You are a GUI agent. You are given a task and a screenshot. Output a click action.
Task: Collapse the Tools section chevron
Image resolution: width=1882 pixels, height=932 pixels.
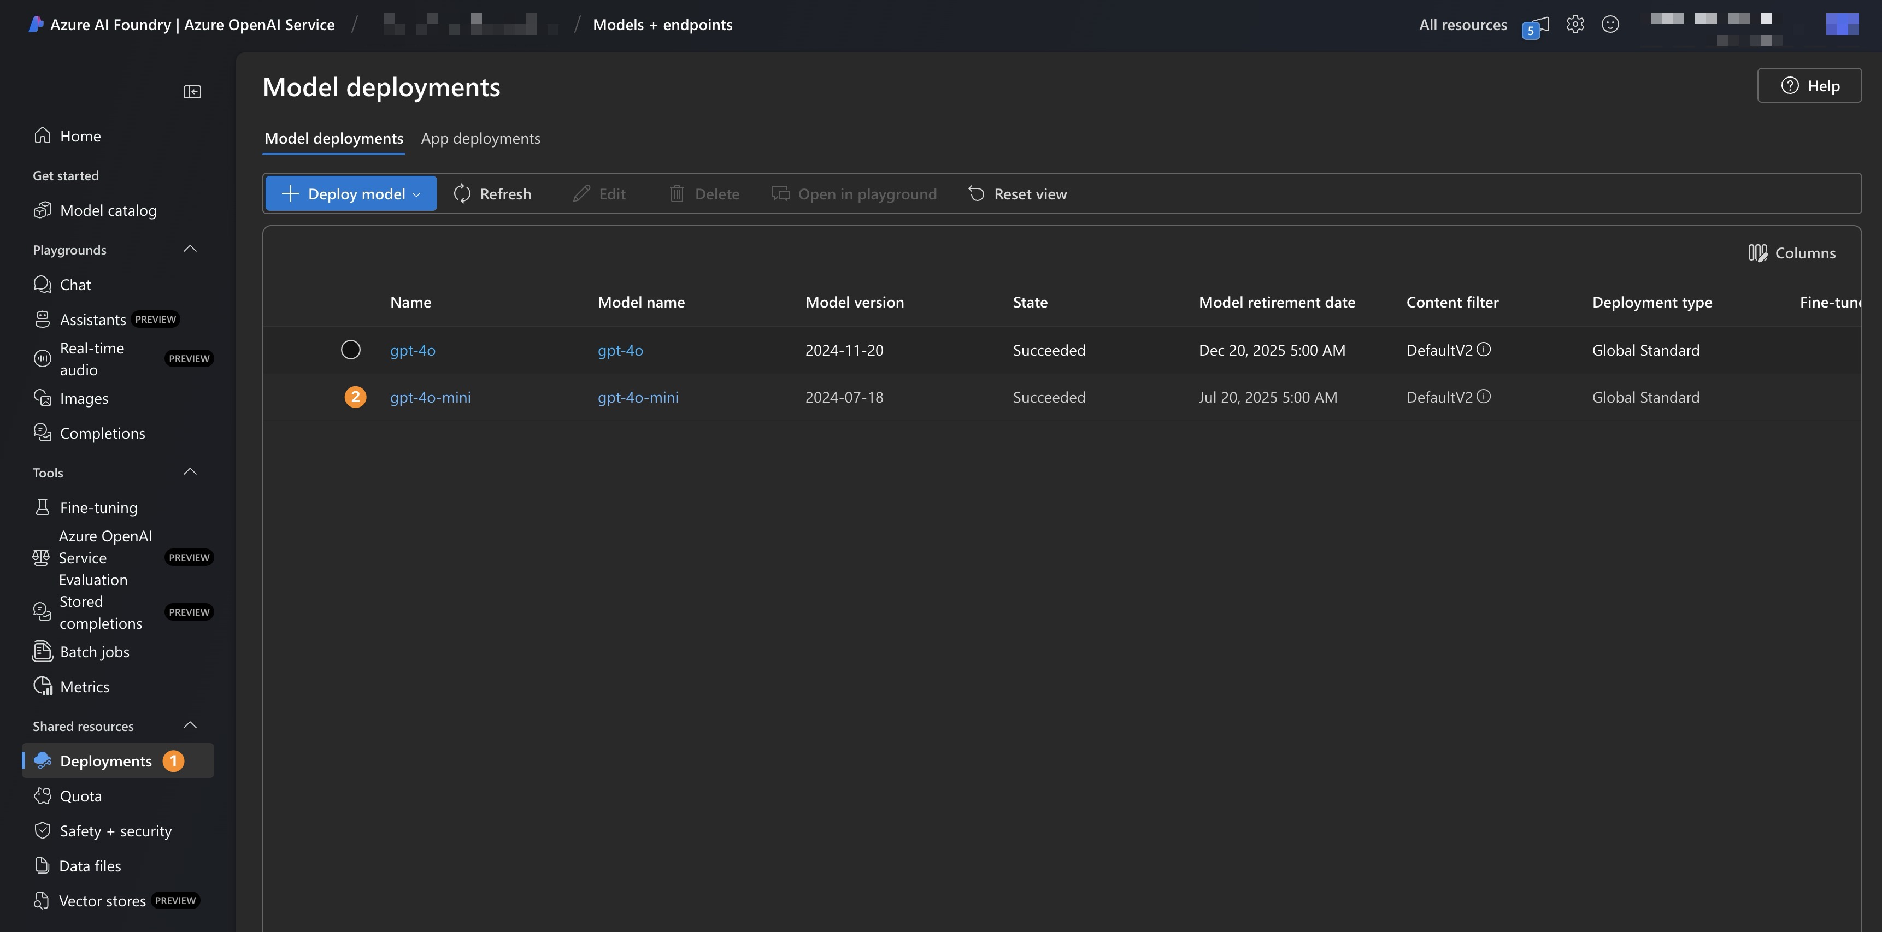tap(190, 472)
